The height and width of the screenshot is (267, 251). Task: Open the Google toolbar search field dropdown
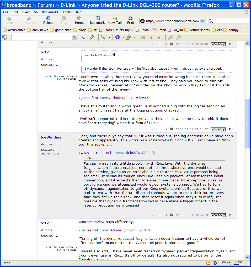74,37
